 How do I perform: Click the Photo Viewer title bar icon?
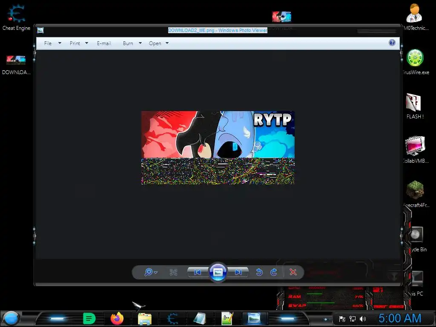coord(40,30)
